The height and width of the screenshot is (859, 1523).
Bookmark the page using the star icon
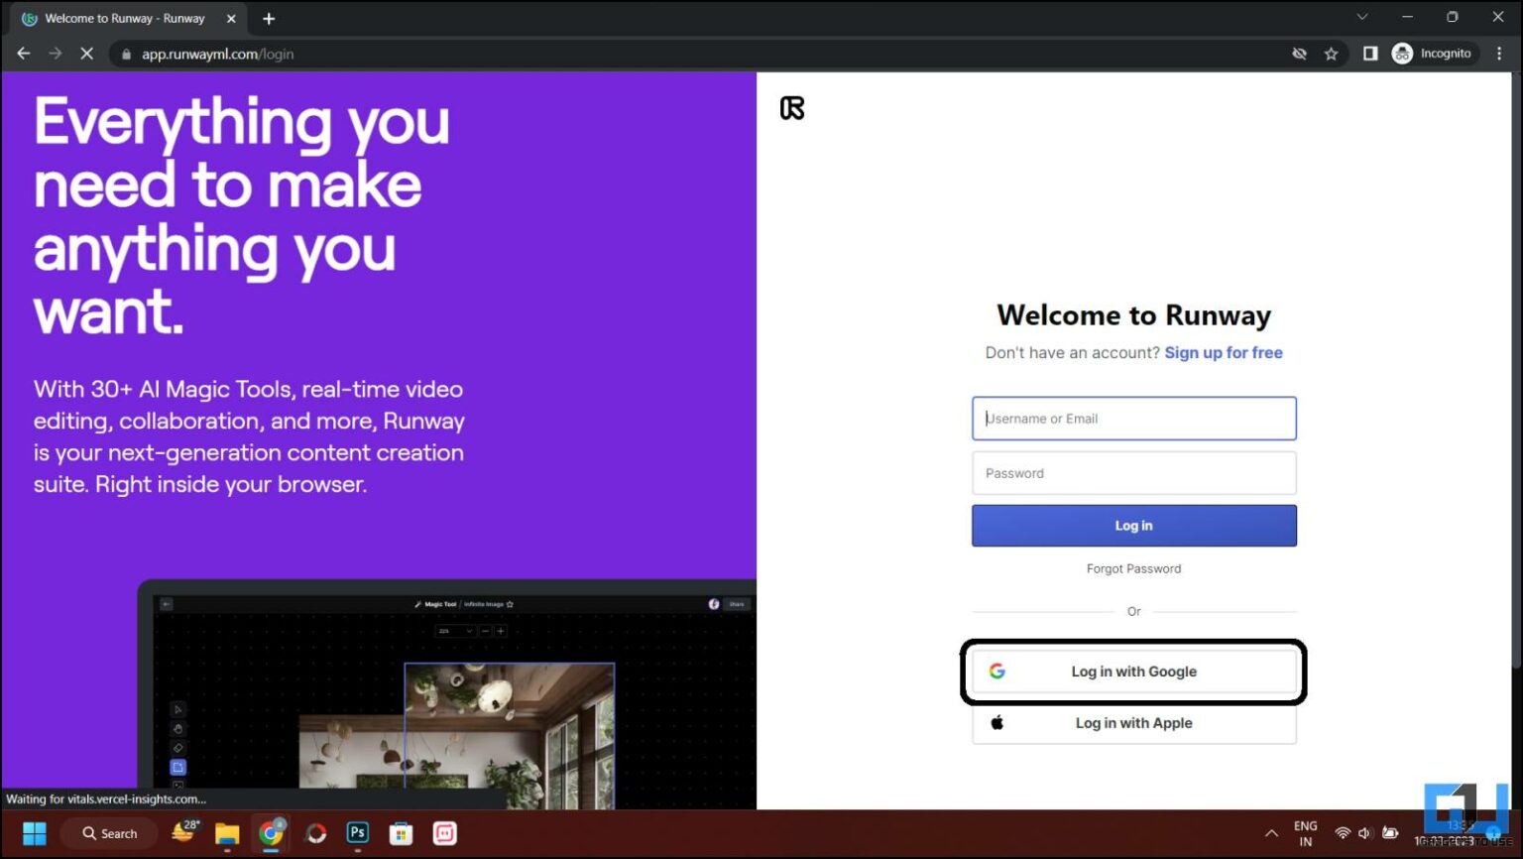coord(1332,54)
